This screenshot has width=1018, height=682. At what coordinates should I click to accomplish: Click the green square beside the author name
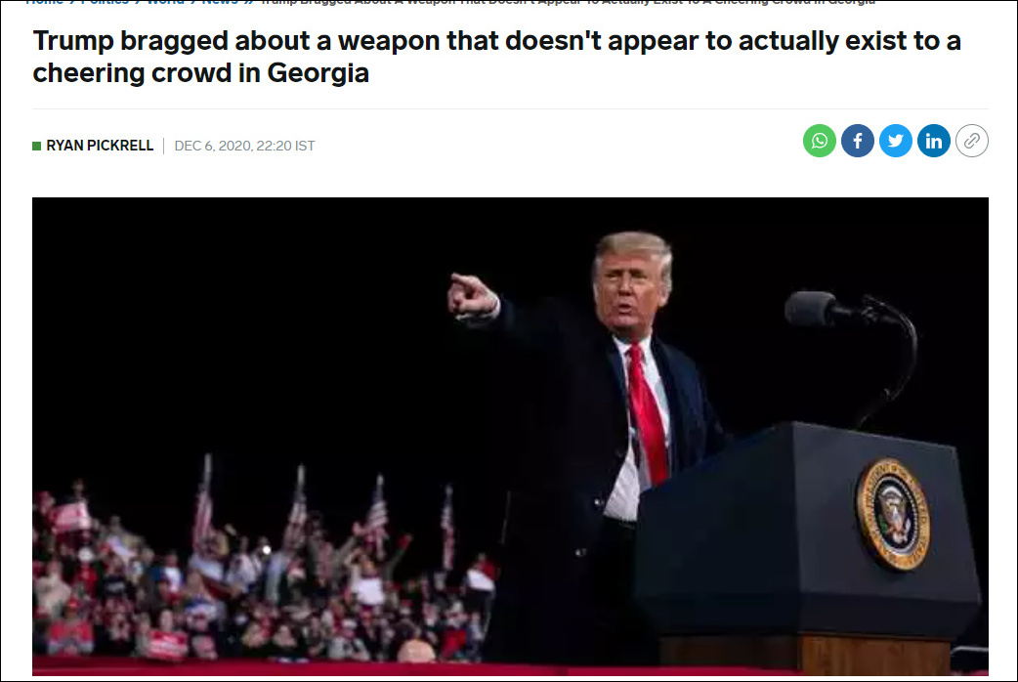point(37,146)
